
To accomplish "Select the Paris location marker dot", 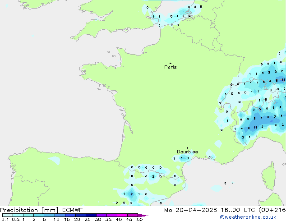I will tap(171, 63).
